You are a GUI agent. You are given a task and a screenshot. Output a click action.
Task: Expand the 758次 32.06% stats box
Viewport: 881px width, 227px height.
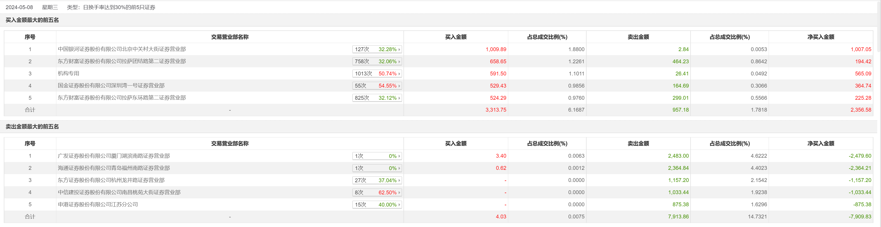pyautogui.click(x=377, y=61)
